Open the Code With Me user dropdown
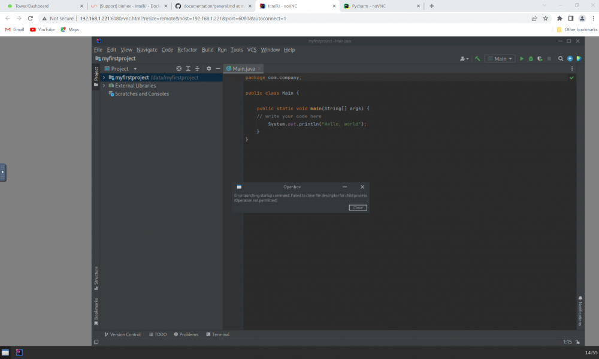 coord(464,59)
